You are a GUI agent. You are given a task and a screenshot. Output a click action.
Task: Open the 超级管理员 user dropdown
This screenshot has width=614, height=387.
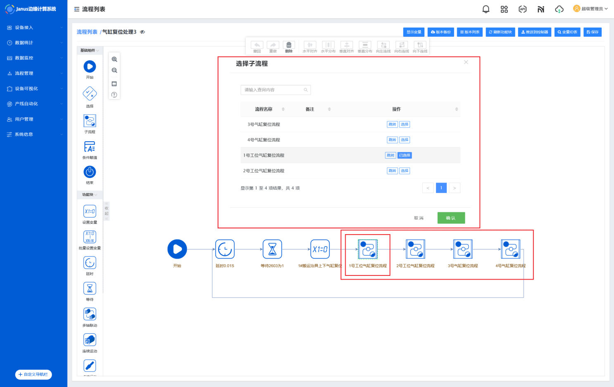pos(590,9)
